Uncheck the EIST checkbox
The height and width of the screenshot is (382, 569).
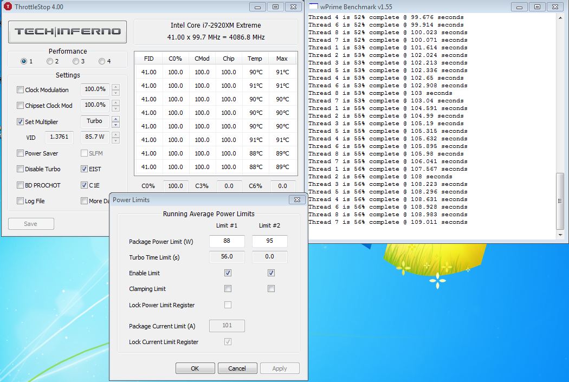click(x=84, y=169)
